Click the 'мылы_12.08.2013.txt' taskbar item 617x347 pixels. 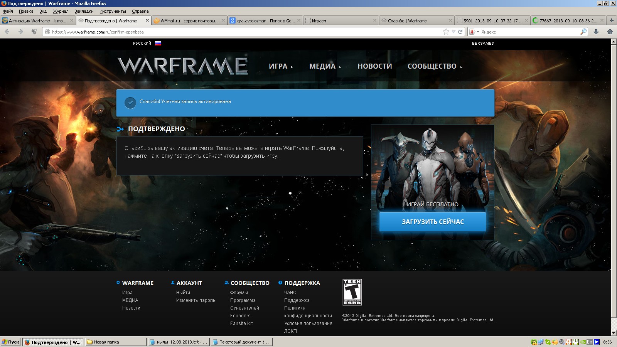pos(179,342)
